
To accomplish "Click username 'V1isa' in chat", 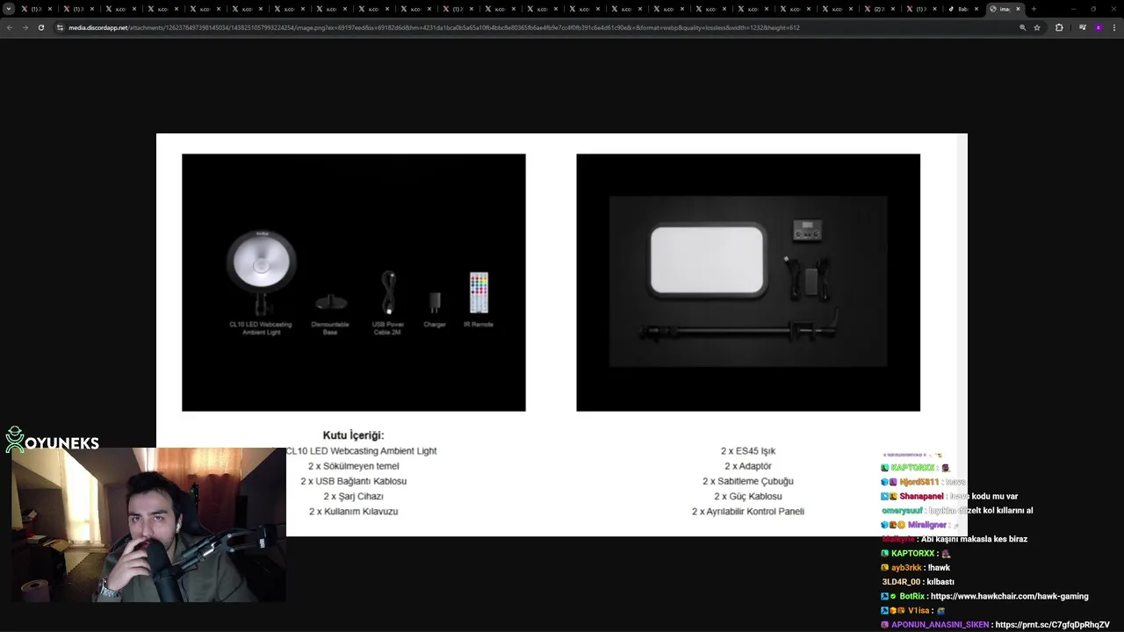I will pos(919,610).
